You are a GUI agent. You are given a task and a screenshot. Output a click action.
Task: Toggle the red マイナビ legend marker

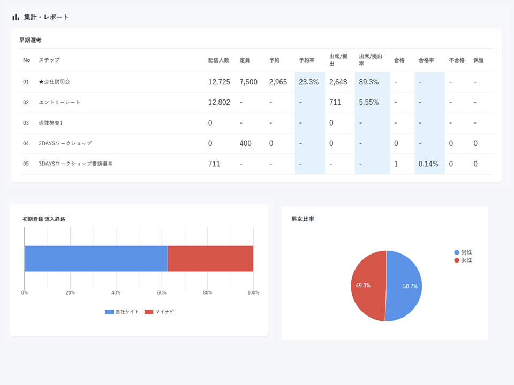coord(149,312)
